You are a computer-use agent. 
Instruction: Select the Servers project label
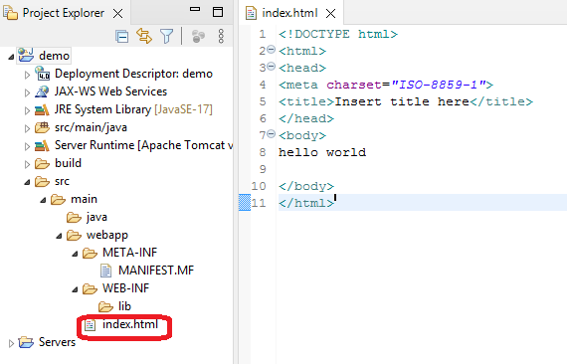pos(57,342)
